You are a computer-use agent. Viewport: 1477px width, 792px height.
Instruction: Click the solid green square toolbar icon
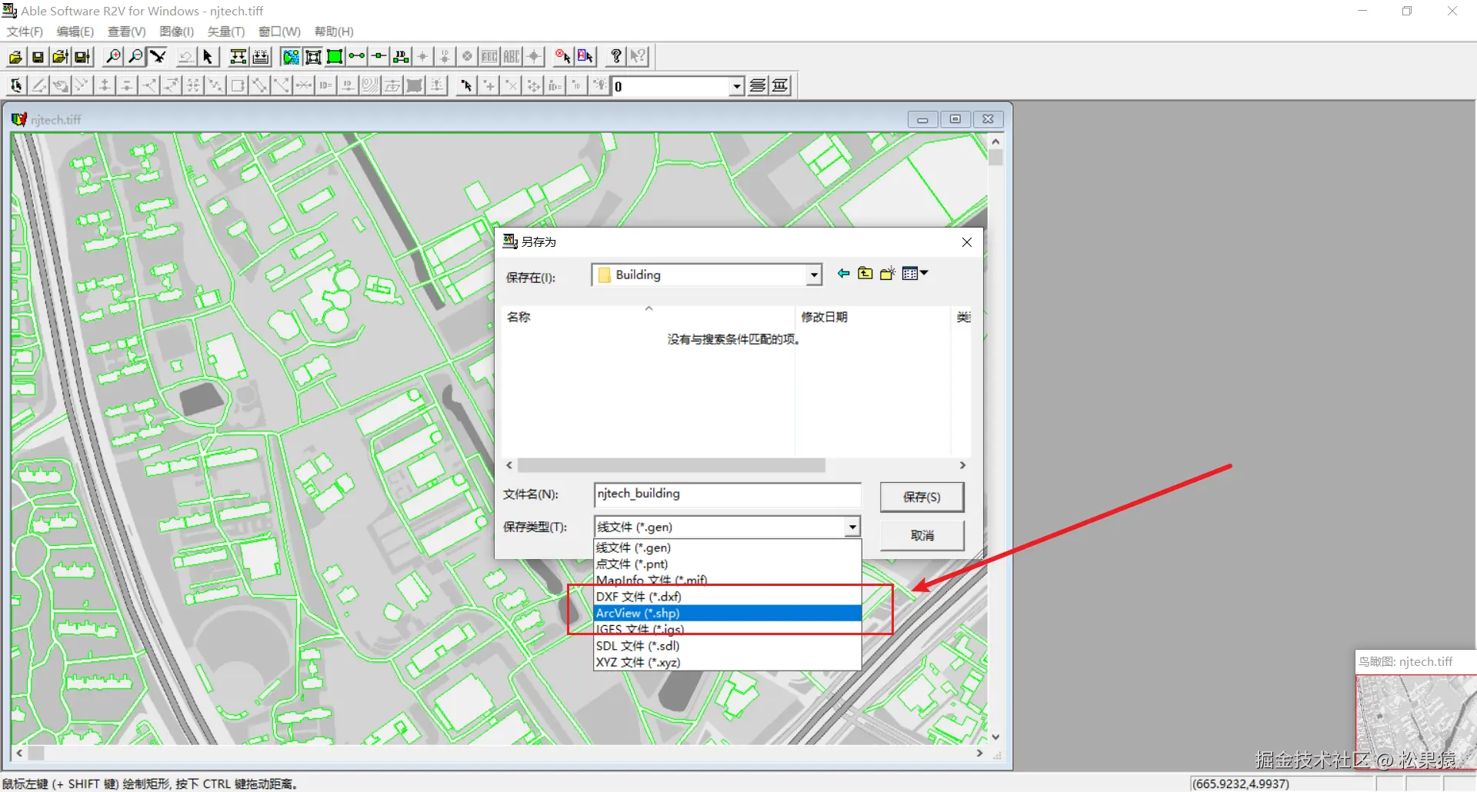335,57
